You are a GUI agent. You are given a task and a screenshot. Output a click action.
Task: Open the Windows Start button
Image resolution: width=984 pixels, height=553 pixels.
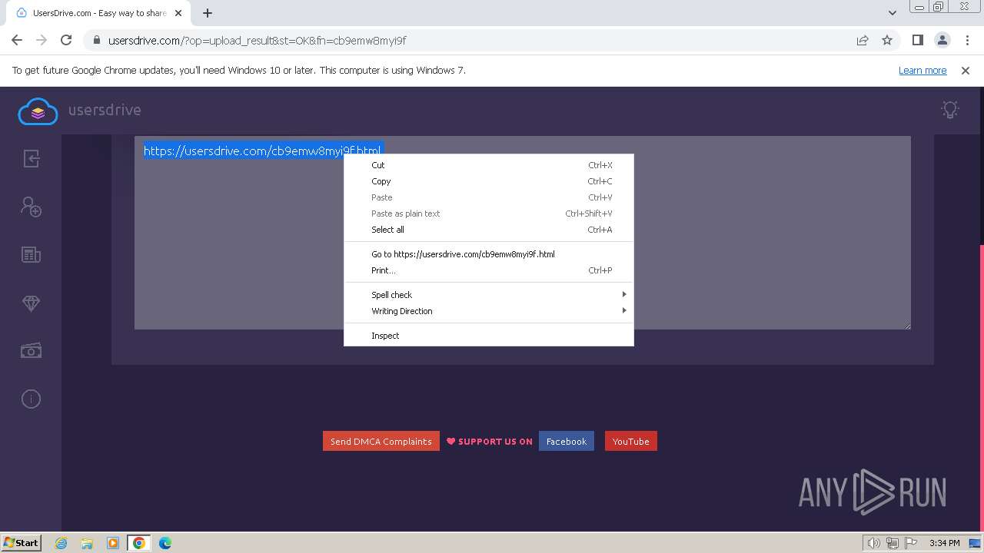[22, 543]
